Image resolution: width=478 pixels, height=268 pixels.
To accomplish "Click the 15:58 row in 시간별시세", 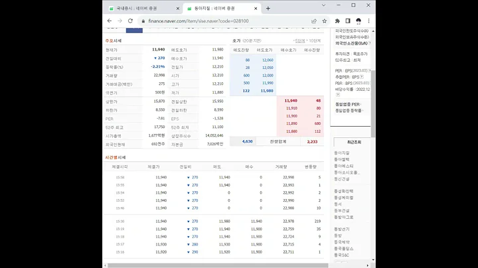I will click(x=213, y=177).
